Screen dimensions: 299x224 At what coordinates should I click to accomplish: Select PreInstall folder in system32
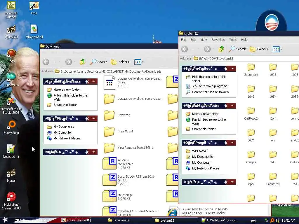point(273,179)
